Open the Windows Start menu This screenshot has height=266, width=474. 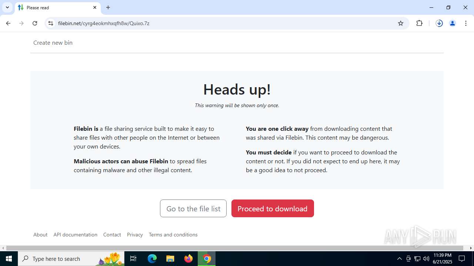tap(9, 259)
